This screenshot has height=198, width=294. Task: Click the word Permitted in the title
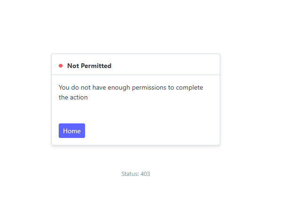[96, 66]
